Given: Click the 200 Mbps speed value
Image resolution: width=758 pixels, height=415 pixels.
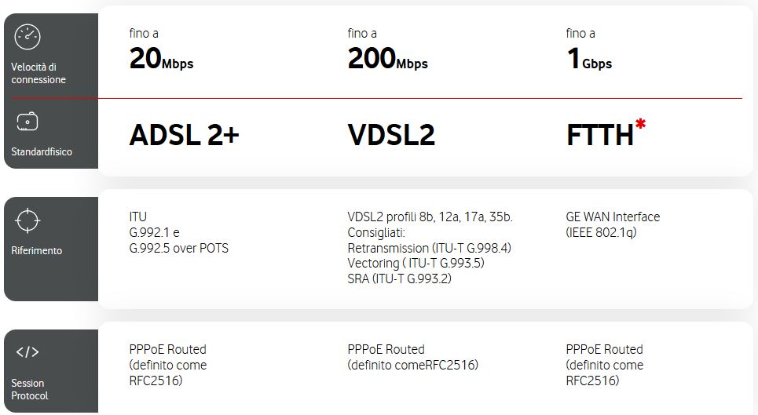Looking at the screenshot, I should click(x=387, y=60).
